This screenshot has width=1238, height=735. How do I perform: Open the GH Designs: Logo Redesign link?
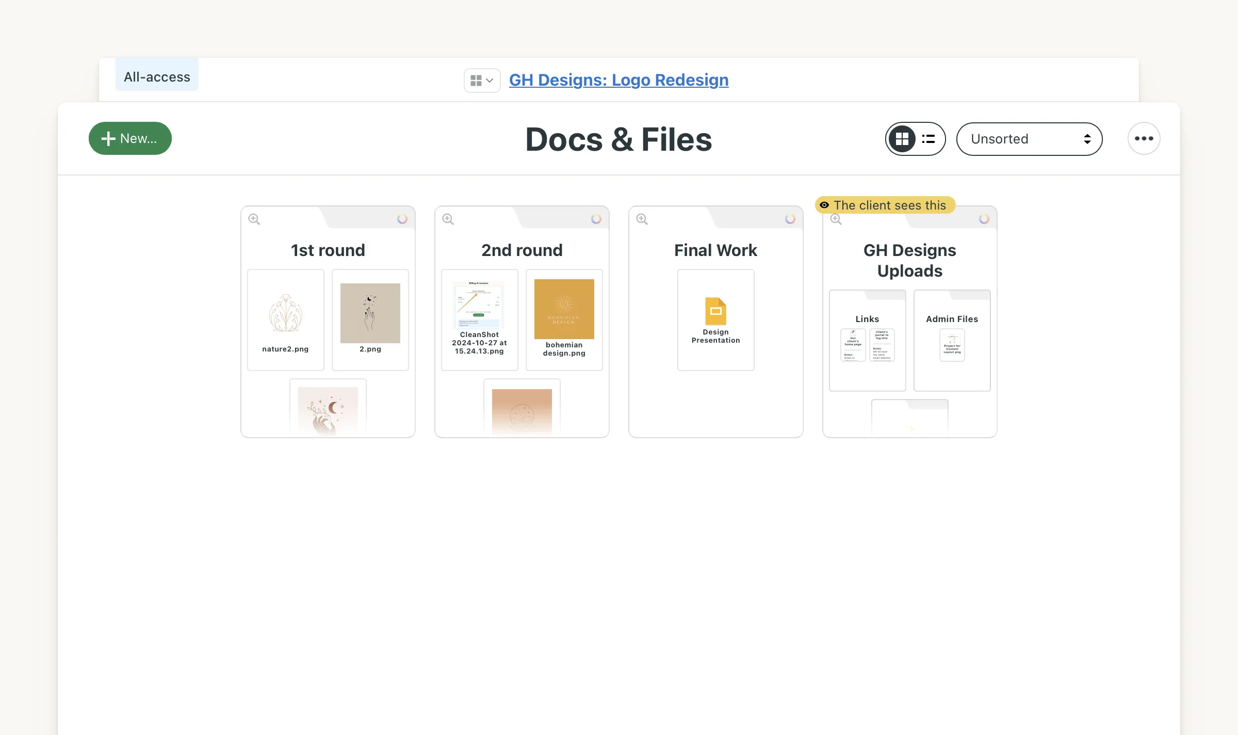(x=618, y=80)
